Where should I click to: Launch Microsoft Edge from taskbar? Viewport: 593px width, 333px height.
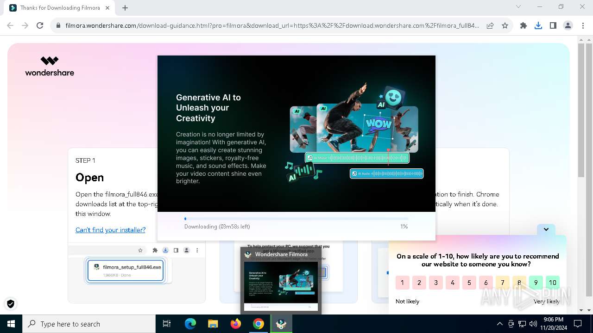(190, 324)
